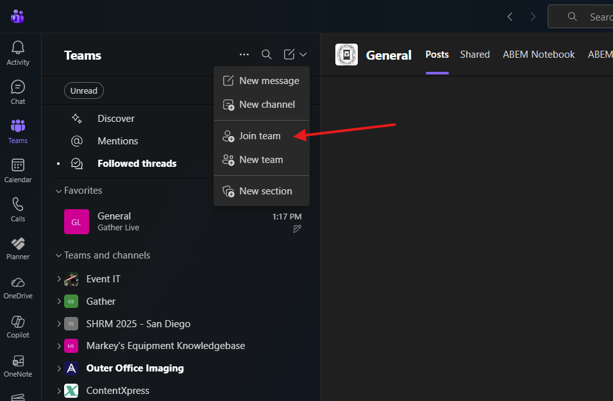Open the Calendar app icon
Image resolution: width=613 pixels, height=401 pixels.
[x=18, y=170]
